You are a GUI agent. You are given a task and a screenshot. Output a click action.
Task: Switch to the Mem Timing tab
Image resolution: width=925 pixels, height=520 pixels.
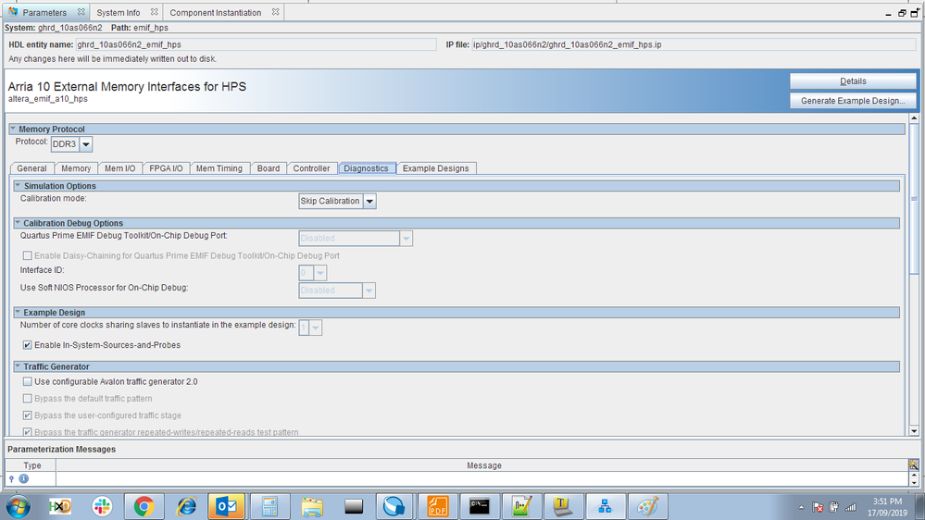pos(219,168)
